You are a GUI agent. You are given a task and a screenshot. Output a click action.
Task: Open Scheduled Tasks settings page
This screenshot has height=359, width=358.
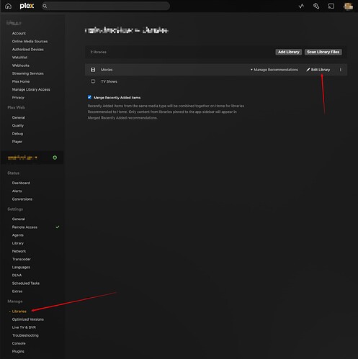[x=26, y=283]
